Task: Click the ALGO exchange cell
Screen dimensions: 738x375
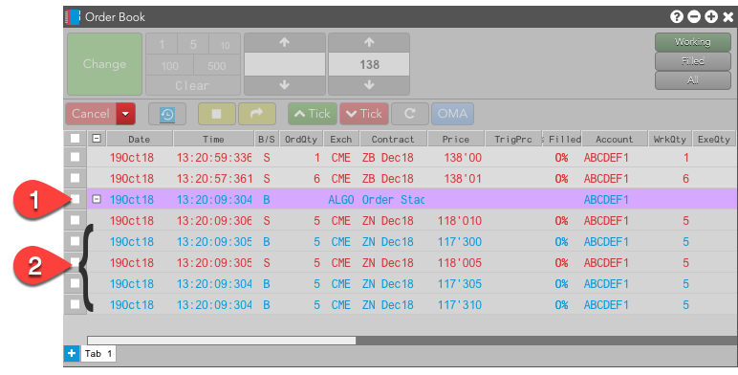Action: click(340, 200)
